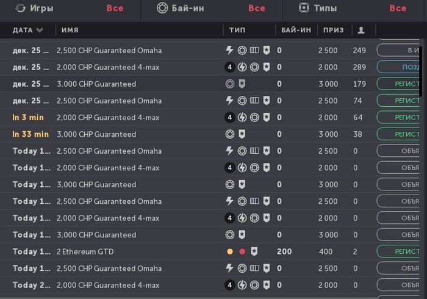Image resolution: width=427 pixels, height=299 pixels.
Task: Sort by ДАТА column arrow
Action: 40,30
